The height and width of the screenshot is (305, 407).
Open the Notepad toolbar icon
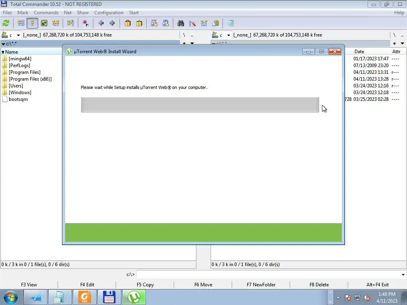231,23
